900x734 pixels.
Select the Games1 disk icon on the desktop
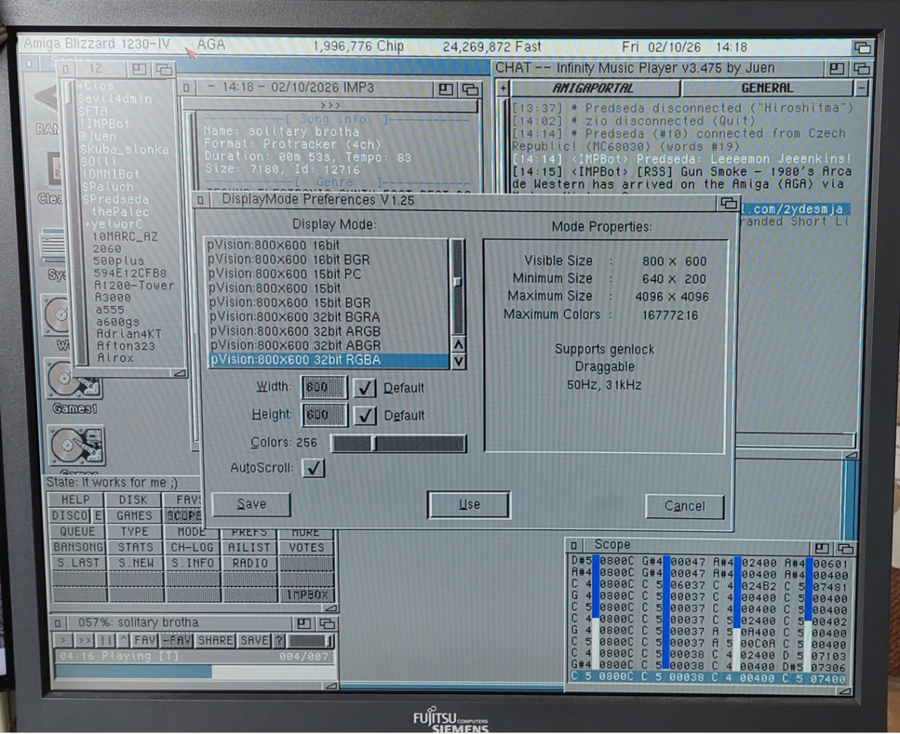pyautogui.click(x=75, y=386)
